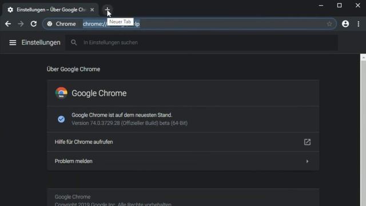Reload the page with the refresh icon
Image resolution: width=366 pixels, height=206 pixels.
tap(34, 24)
